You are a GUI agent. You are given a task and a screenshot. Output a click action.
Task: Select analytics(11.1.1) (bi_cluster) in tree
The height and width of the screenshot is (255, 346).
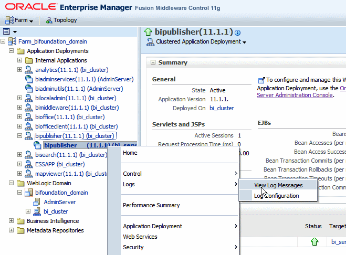click(72, 70)
